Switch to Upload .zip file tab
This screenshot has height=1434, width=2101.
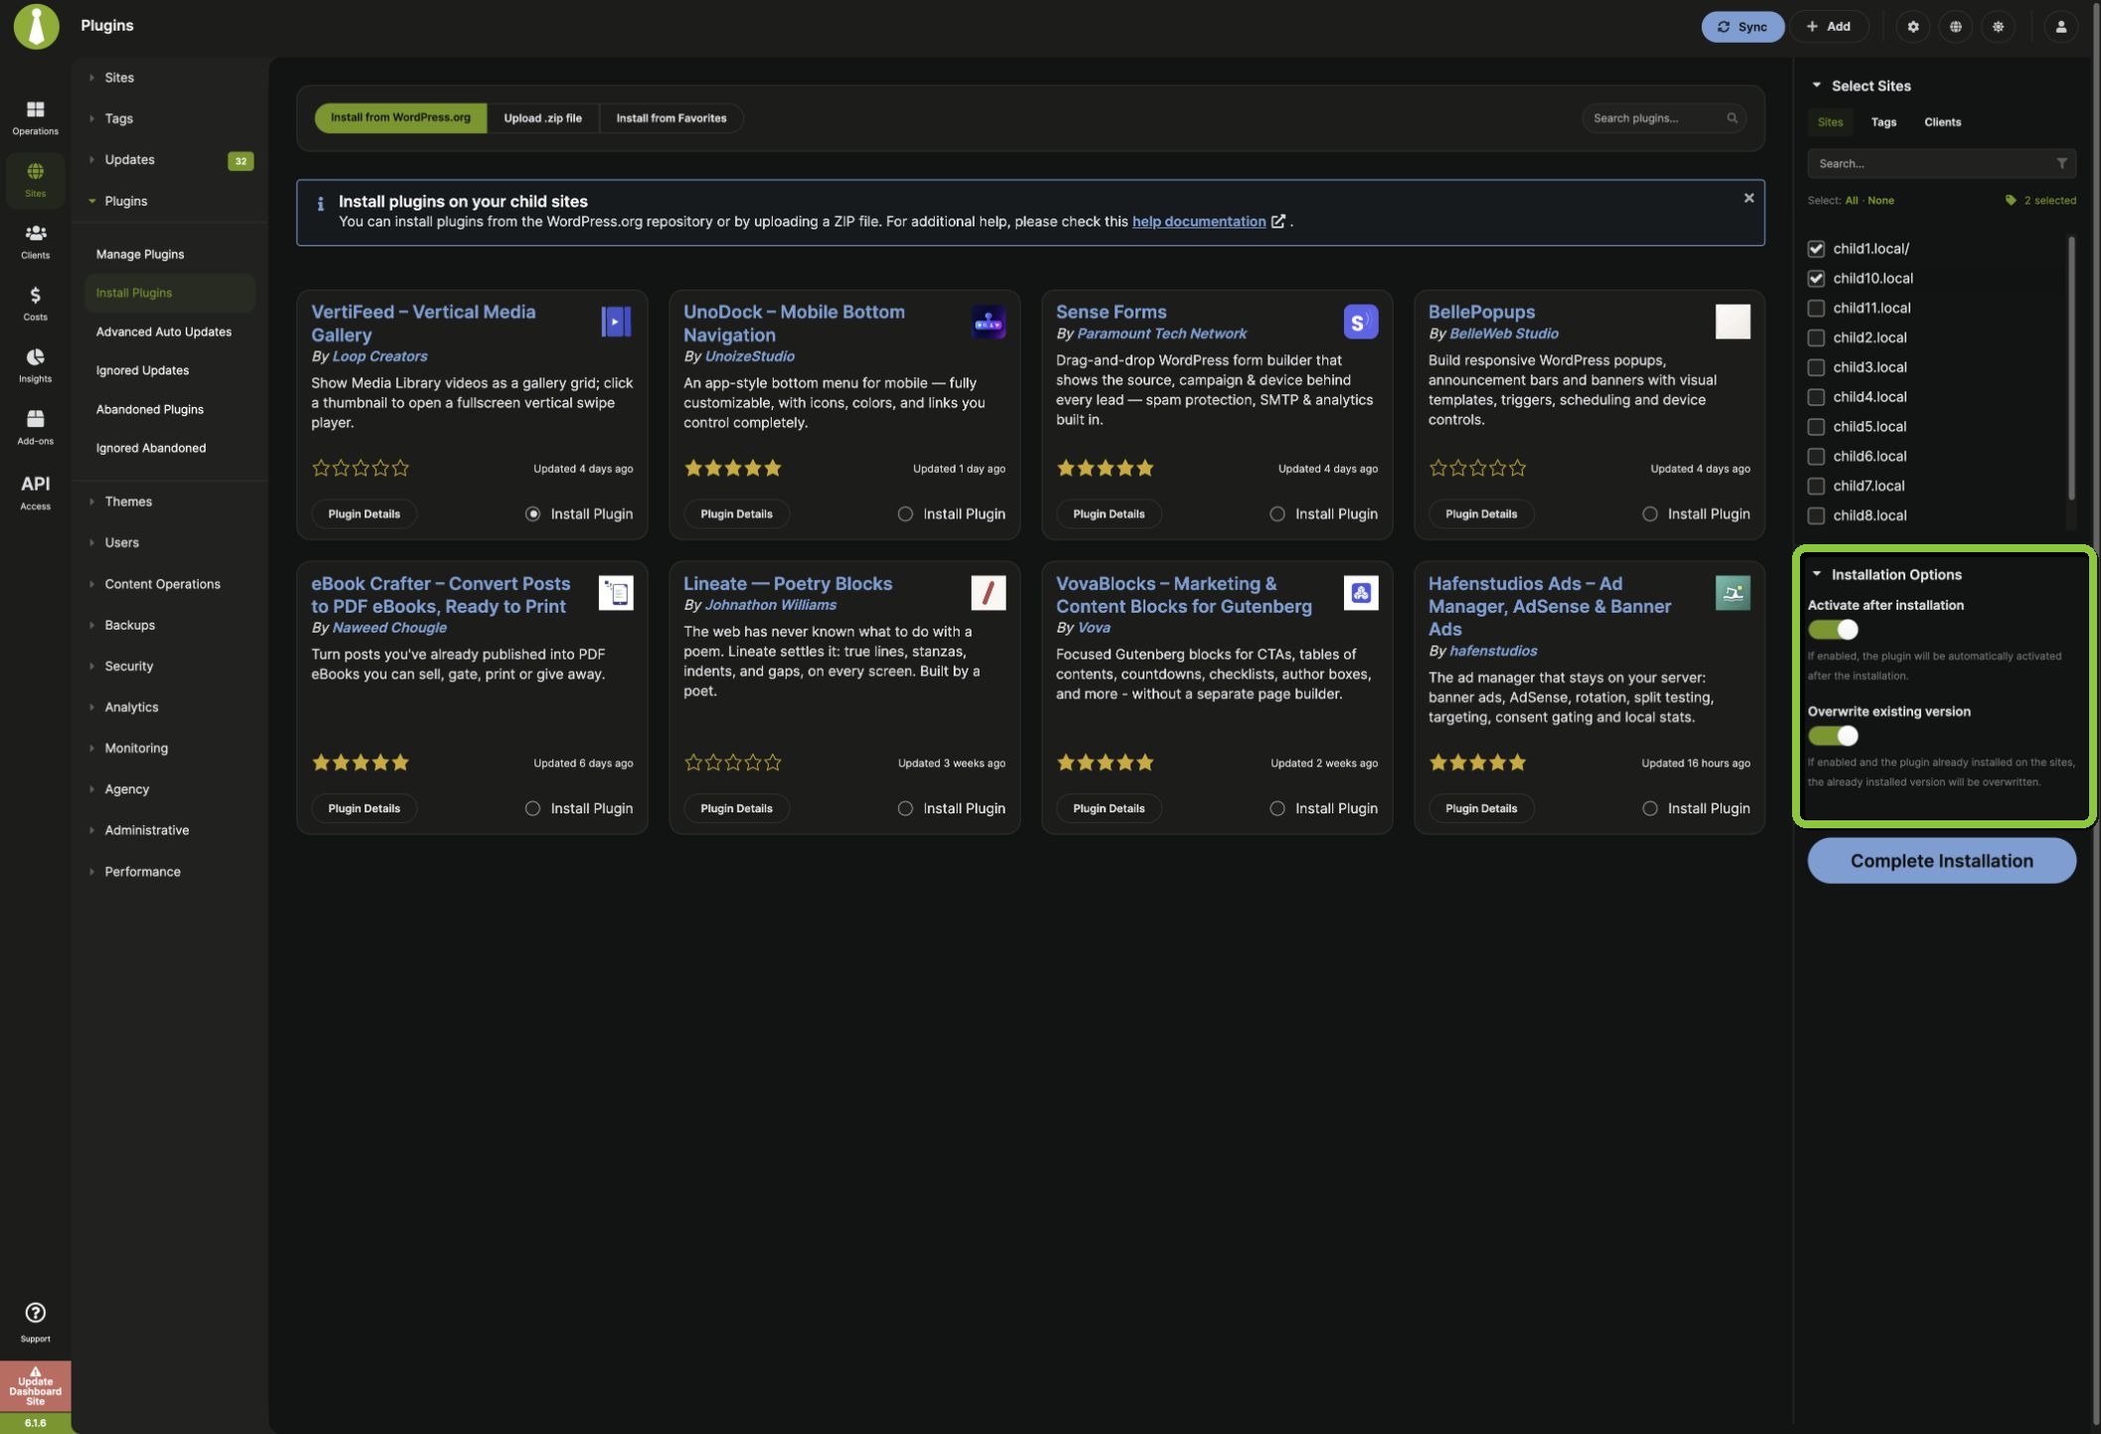(x=542, y=118)
